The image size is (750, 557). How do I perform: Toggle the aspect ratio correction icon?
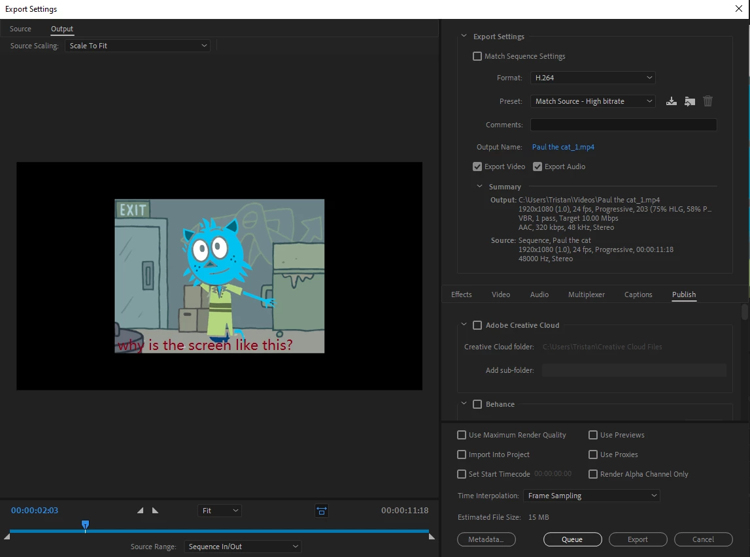[x=322, y=511]
